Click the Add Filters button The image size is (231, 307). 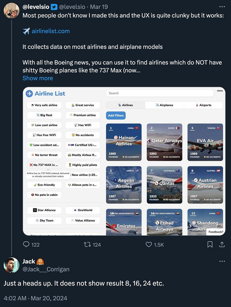116,115
